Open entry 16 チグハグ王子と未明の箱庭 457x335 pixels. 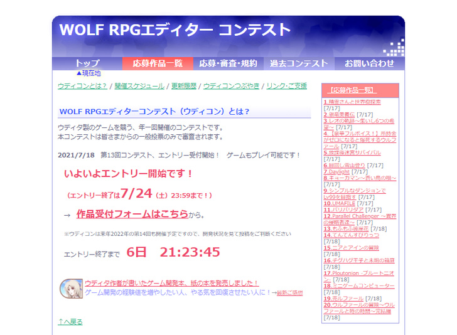[359, 260]
